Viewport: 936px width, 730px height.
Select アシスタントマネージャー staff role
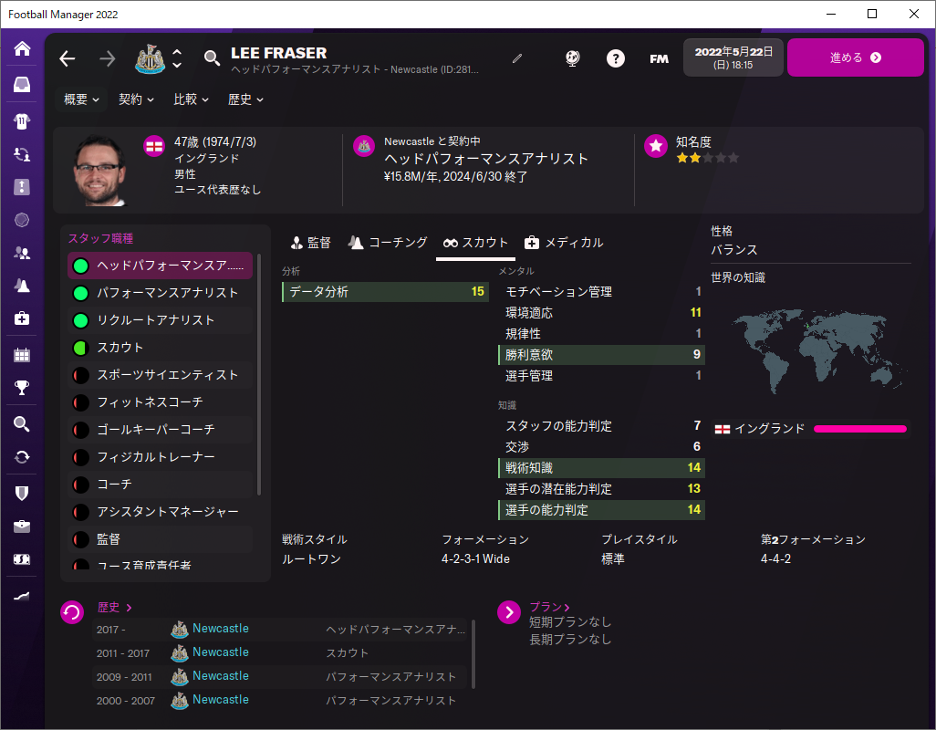click(x=160, y=512)
